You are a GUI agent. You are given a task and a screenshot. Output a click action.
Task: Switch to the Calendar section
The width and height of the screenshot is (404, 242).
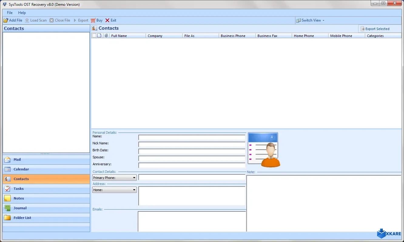point(46,170)
